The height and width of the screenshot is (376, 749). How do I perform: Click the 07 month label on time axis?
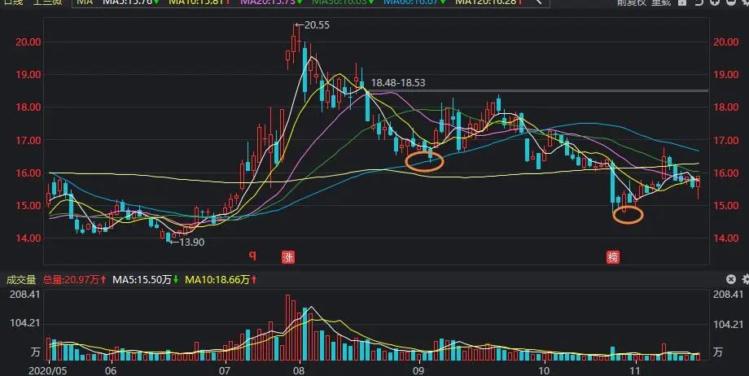(x=225, y=371)
